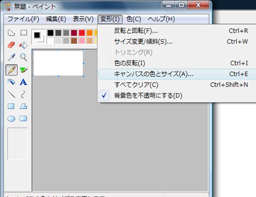This screenshot has height=197, width=256.
Task: Select the Text tool letter A
Action: coord(23,82)
